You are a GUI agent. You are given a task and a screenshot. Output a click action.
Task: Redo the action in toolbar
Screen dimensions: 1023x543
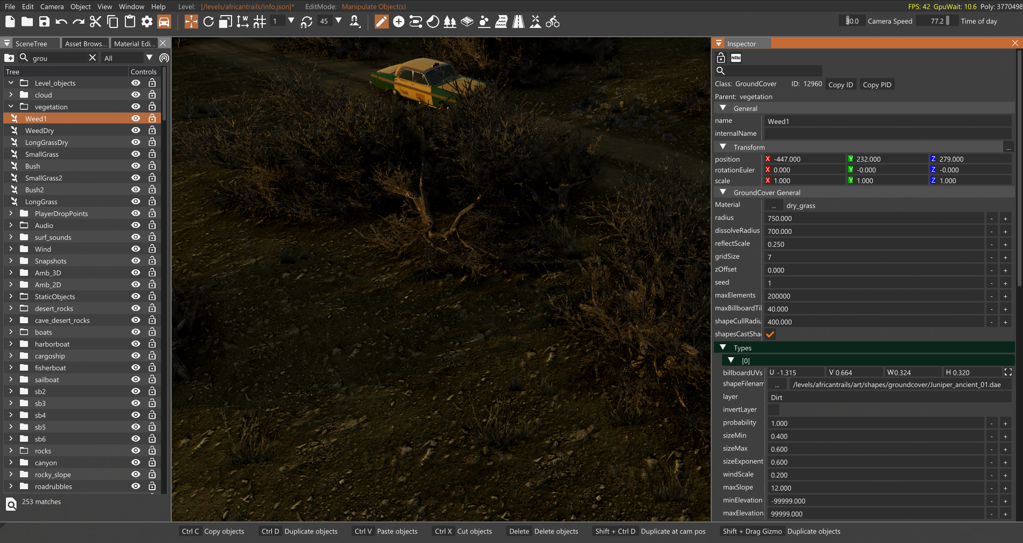(79, 22)
